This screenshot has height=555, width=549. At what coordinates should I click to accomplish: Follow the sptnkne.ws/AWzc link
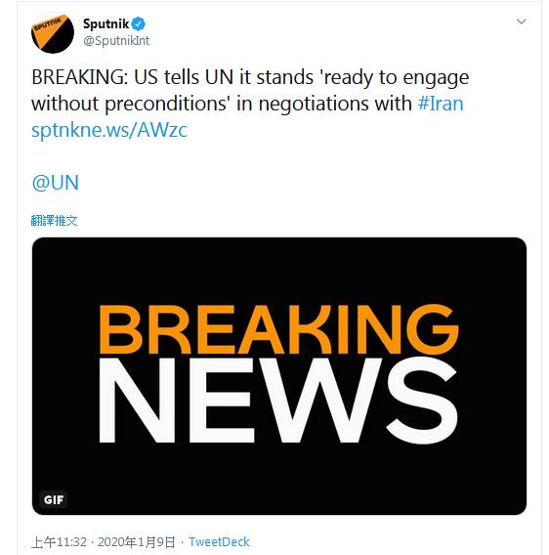pos(109,130)
